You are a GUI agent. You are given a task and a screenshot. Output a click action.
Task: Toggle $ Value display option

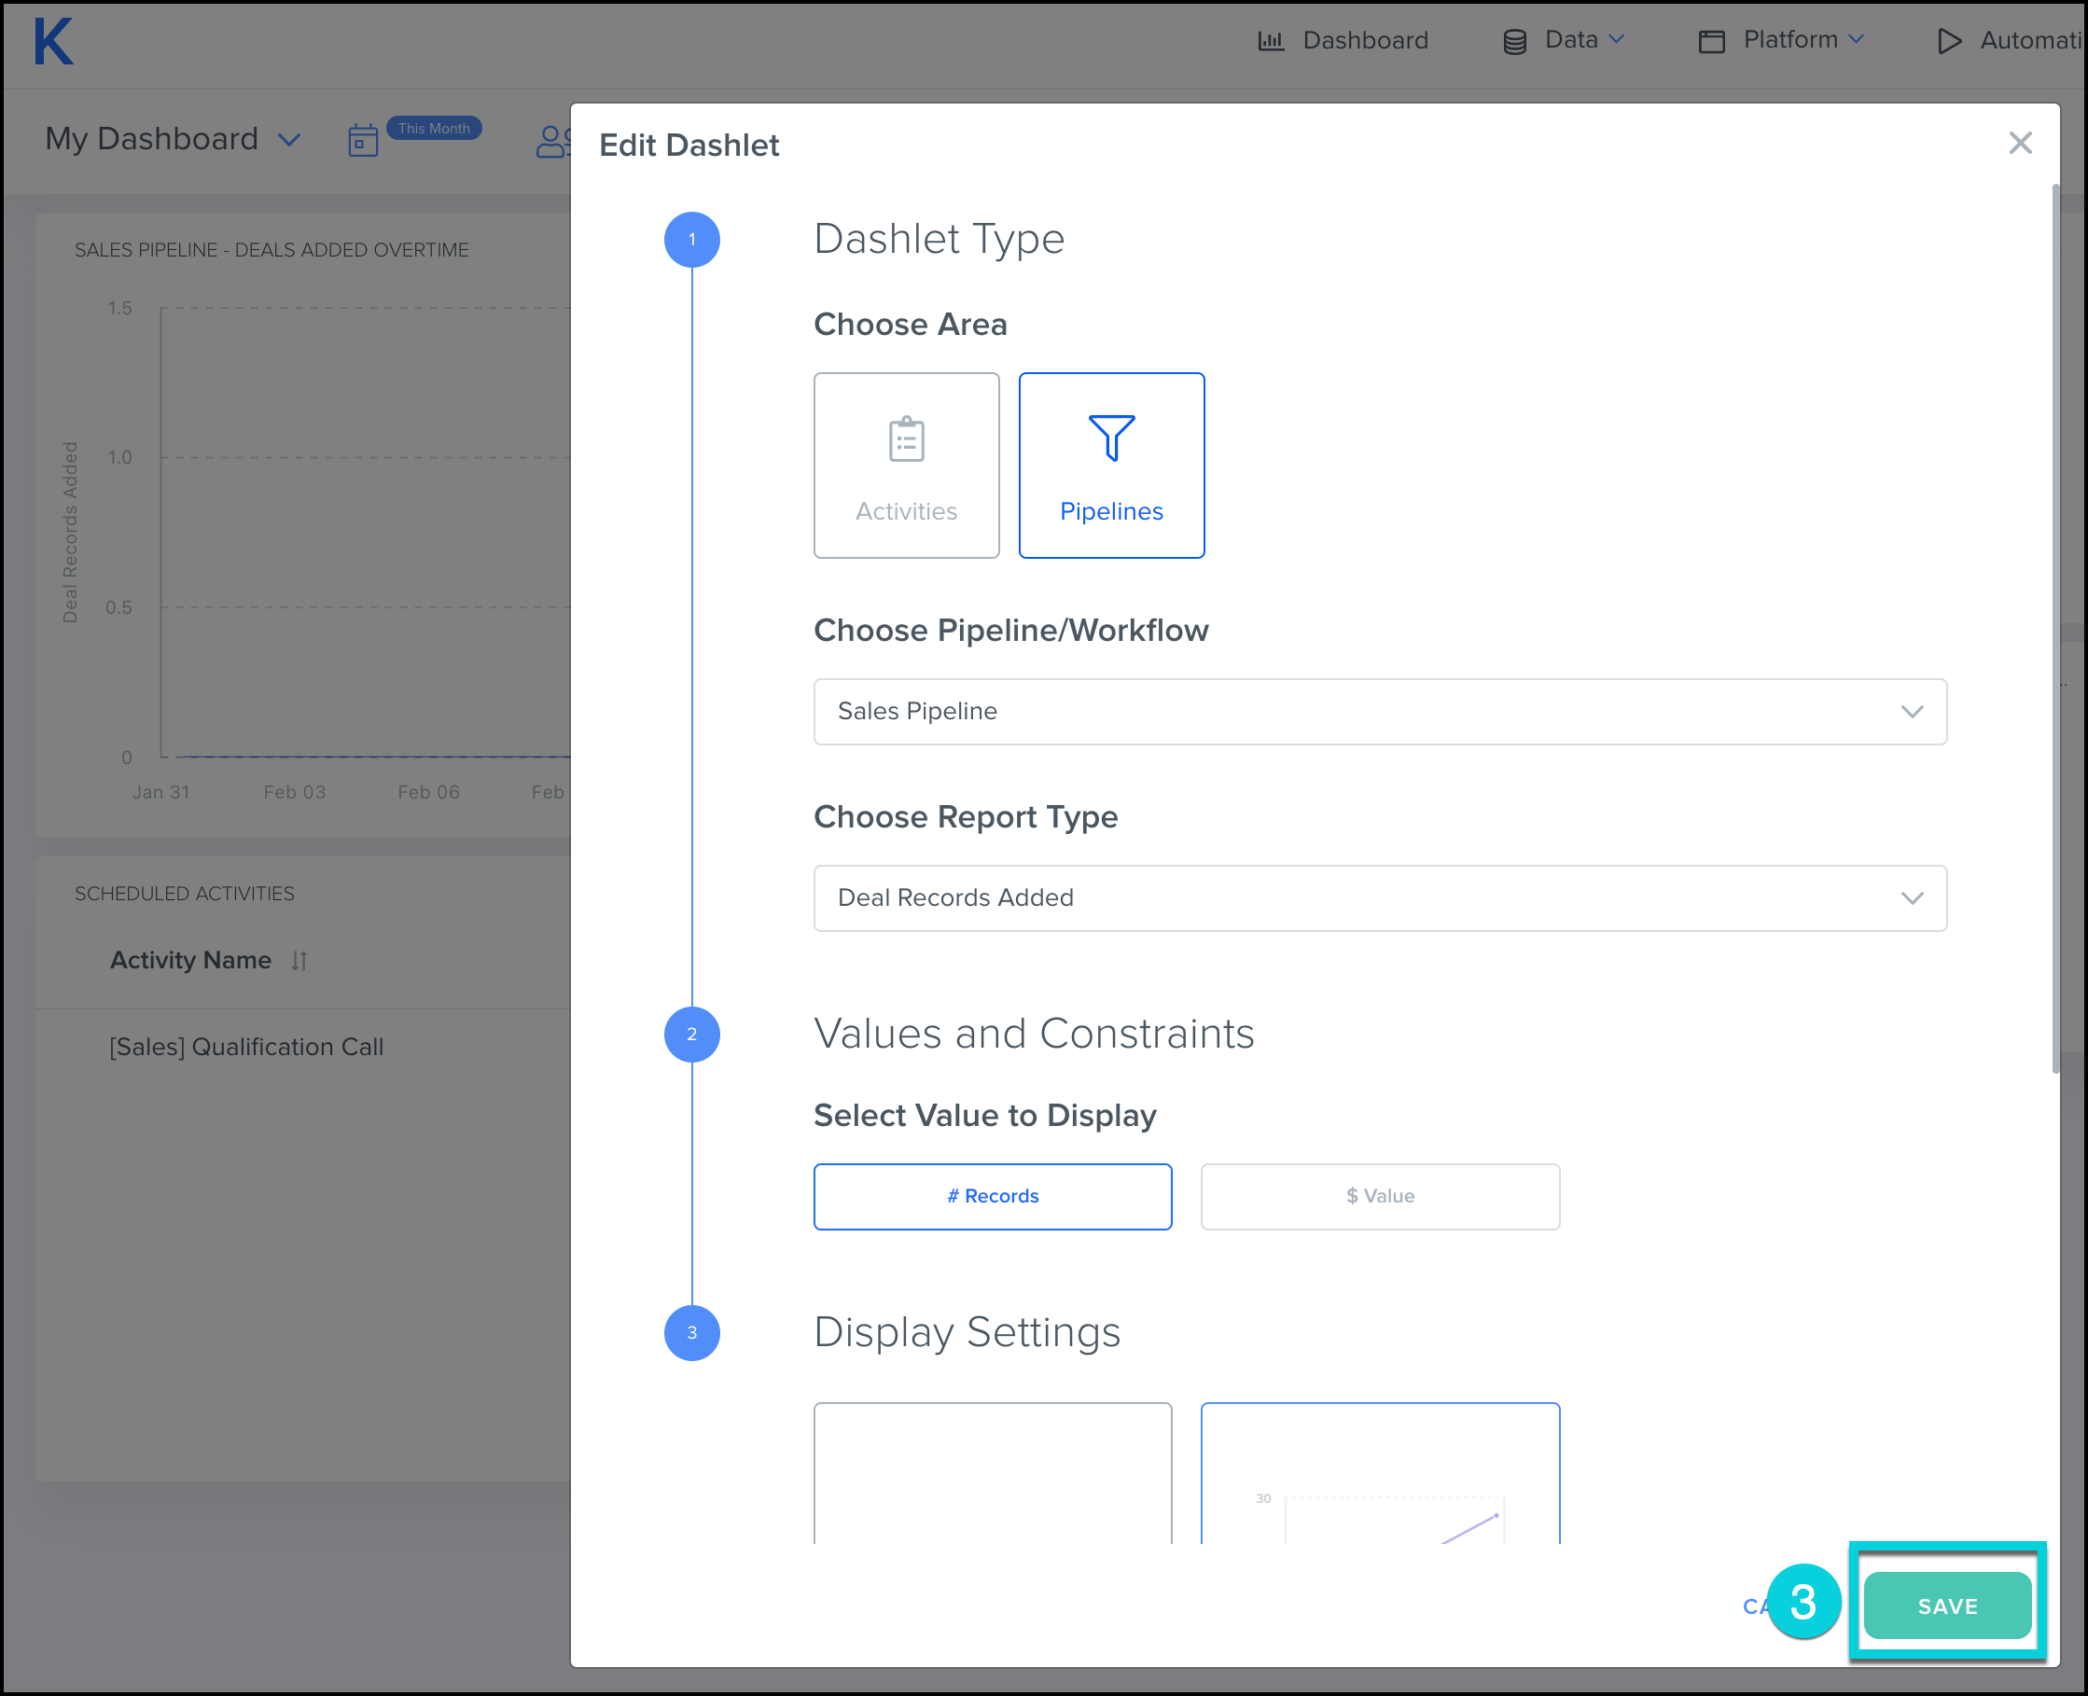point(1380,1196)
